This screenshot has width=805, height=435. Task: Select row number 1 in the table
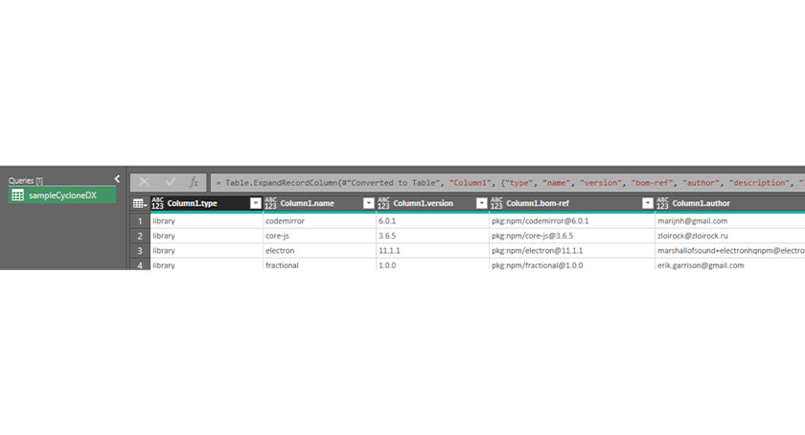pos(139,221)
